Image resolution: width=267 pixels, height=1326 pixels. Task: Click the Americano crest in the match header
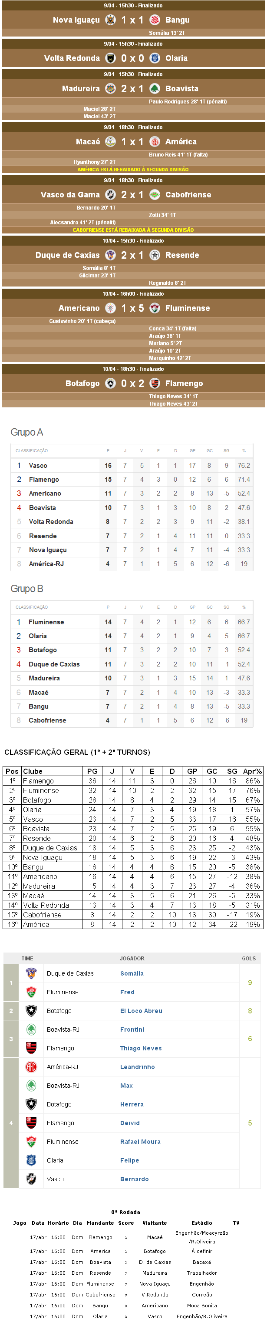pos(110,308)
